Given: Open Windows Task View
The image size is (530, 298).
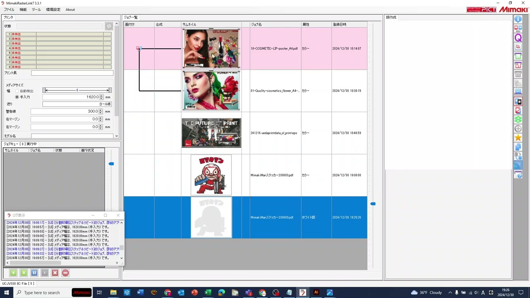Looking at the screenshot, I should [99, 293].
